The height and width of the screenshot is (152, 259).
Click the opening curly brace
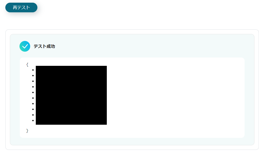[27, 64]
